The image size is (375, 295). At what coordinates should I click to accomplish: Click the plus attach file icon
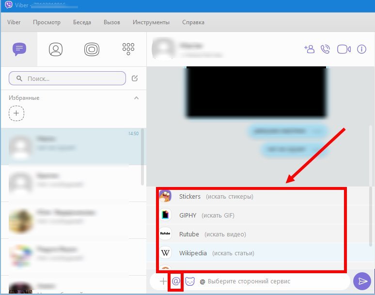[163, 281]
